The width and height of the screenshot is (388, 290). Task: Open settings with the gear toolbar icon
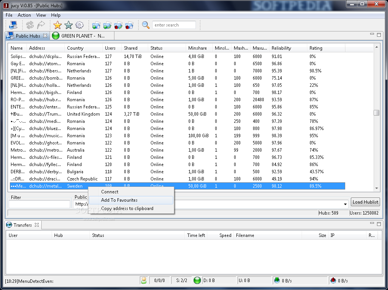(80, 25)
